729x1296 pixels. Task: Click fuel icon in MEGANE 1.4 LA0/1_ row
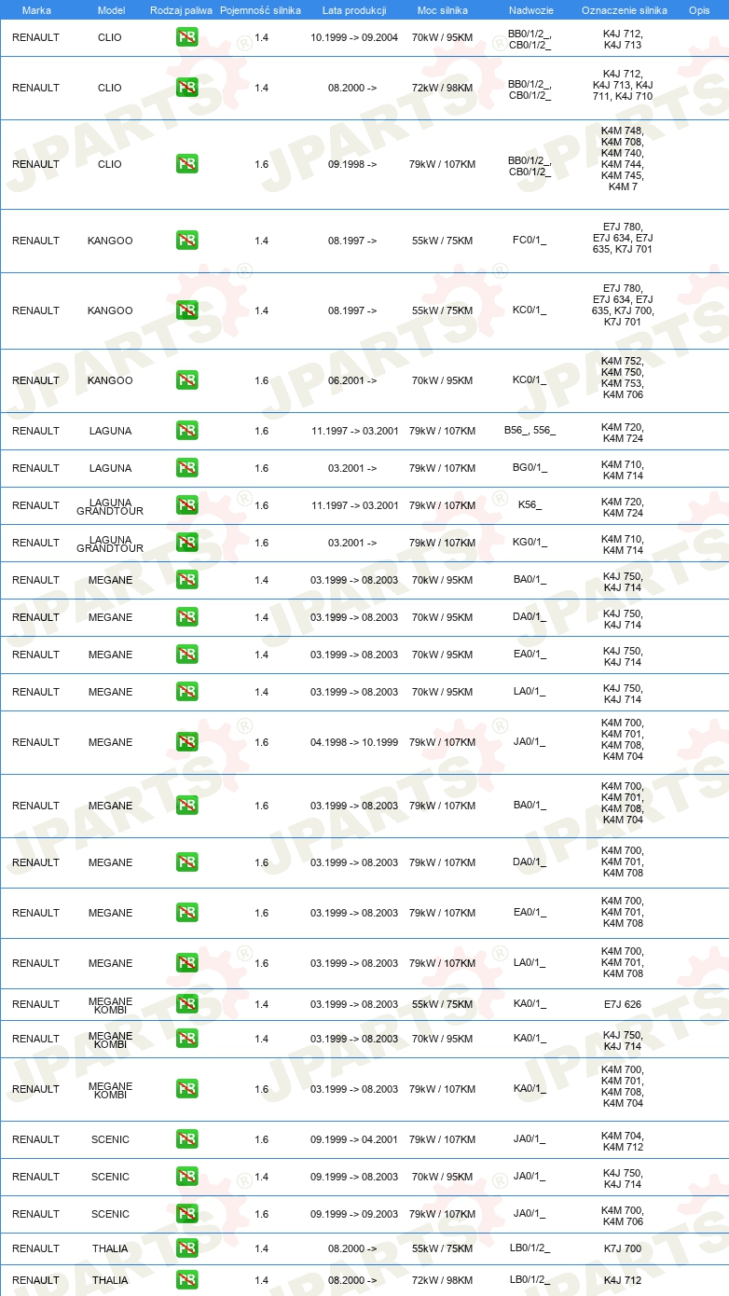tap(186, 692)
